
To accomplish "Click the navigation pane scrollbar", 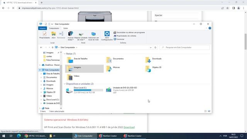I will (61, 85).
